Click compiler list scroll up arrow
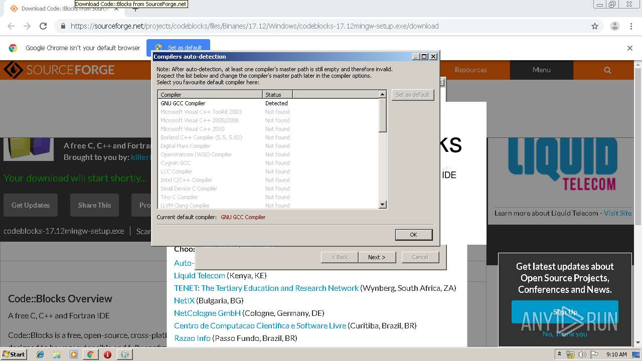This screenshot has height=361, width=642. [x=383, y=94]
